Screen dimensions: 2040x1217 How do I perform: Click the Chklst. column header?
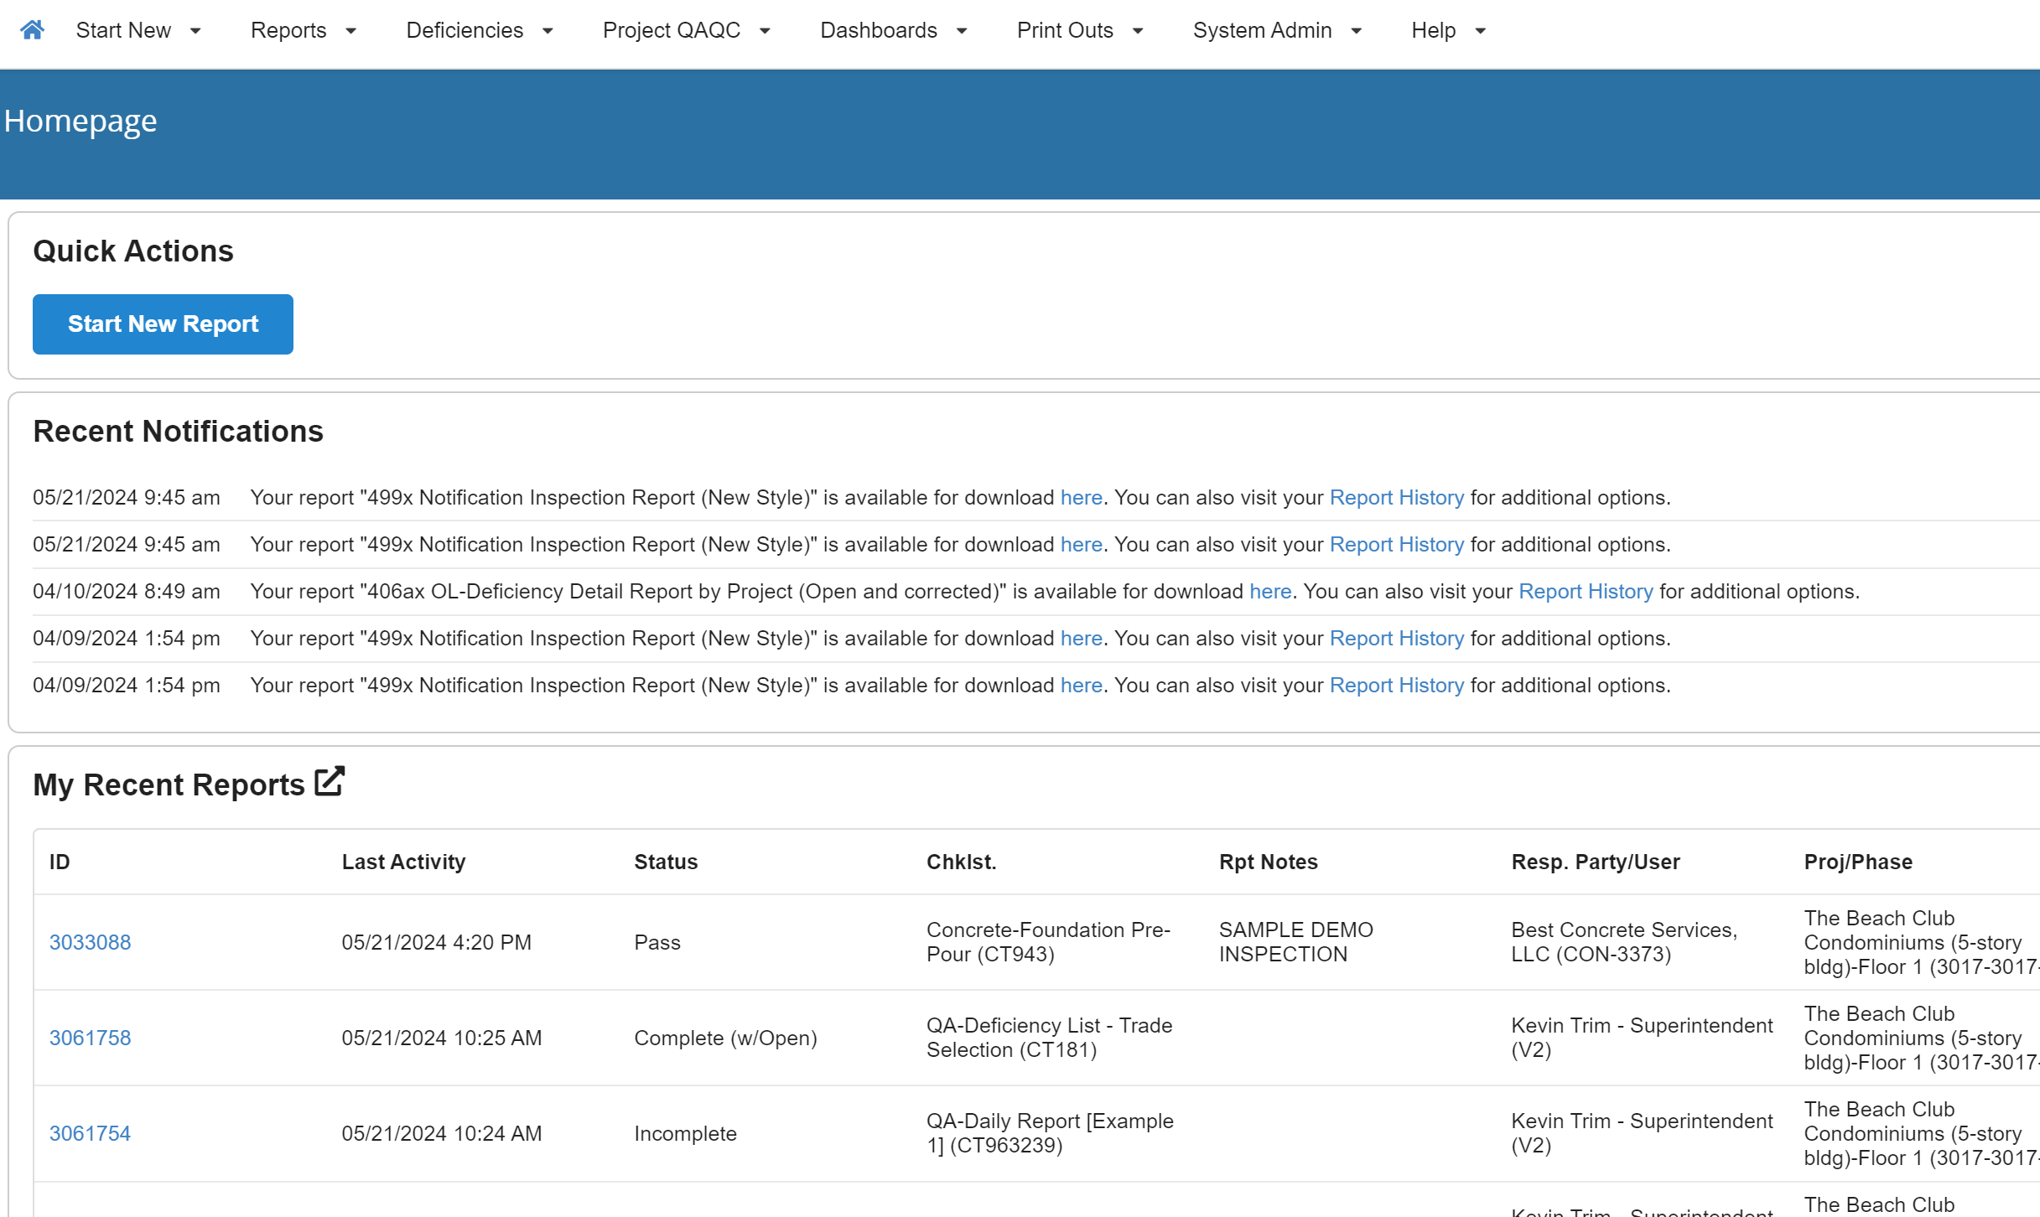click(x=961, y=862)
